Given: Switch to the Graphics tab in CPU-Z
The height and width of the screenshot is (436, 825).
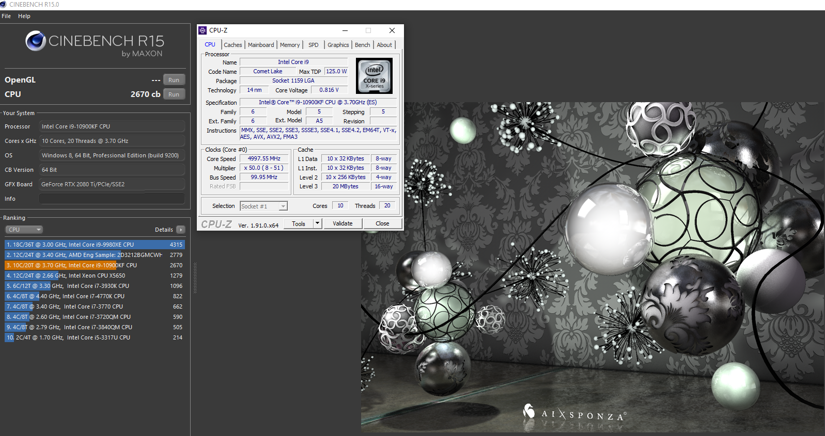Looking at the screenshot, I should coord(338,45).
